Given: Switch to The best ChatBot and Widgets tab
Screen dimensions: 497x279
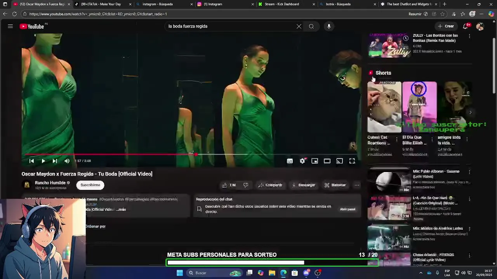Looking at the screenshot, I should [409, 4].
